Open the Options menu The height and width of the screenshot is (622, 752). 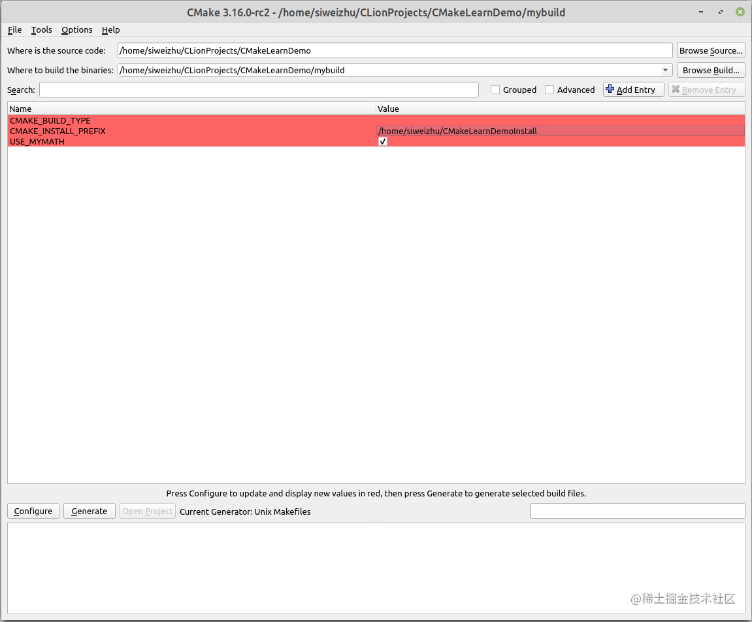[76, 29]
